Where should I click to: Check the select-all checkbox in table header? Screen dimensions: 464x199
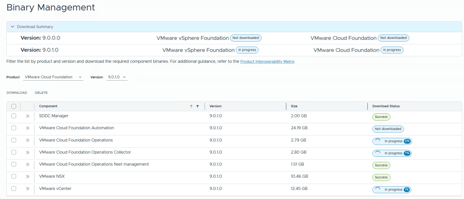point(14,106)
